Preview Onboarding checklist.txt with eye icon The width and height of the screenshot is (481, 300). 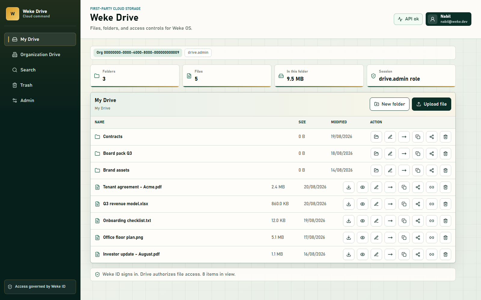point(363,221)
